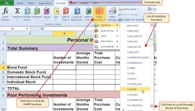The height and width of the screenshot is (111, 195).
Task: Choose COUNTIFS from the function list
Action: [132, 95]
